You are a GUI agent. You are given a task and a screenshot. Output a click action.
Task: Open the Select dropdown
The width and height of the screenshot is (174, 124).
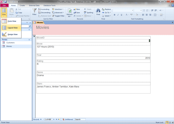(x=106, y=16)
